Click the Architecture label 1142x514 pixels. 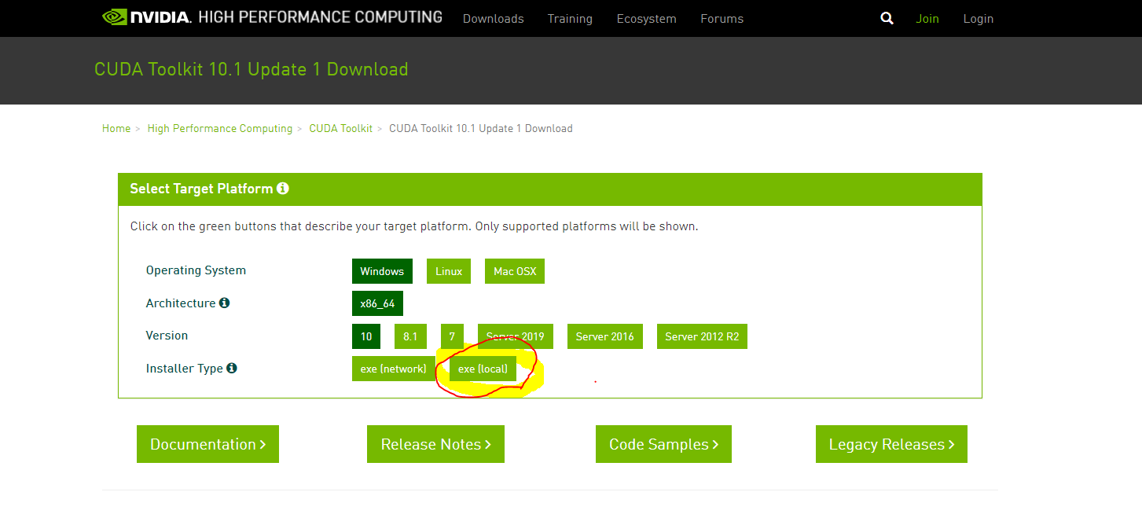(x=181, y=303)
